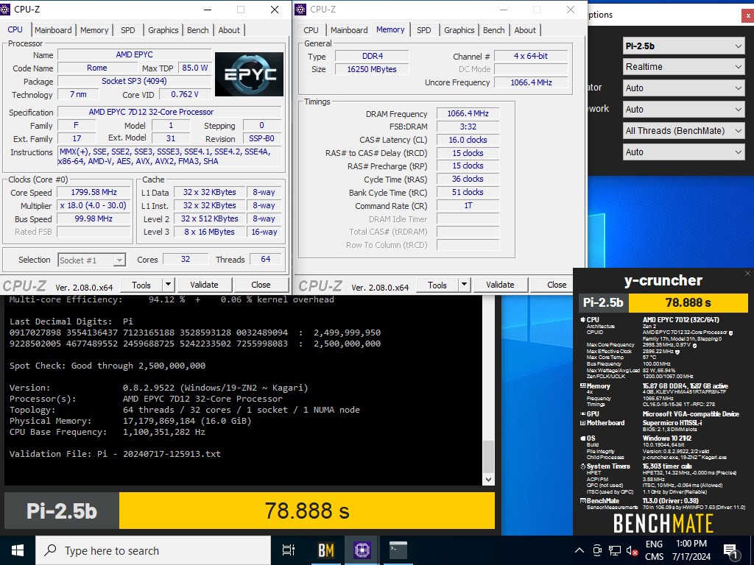Click Close button in left CPU-Z window
This screenshot has height=565, width=754.
pyautogui.click(x=261, y=285)
